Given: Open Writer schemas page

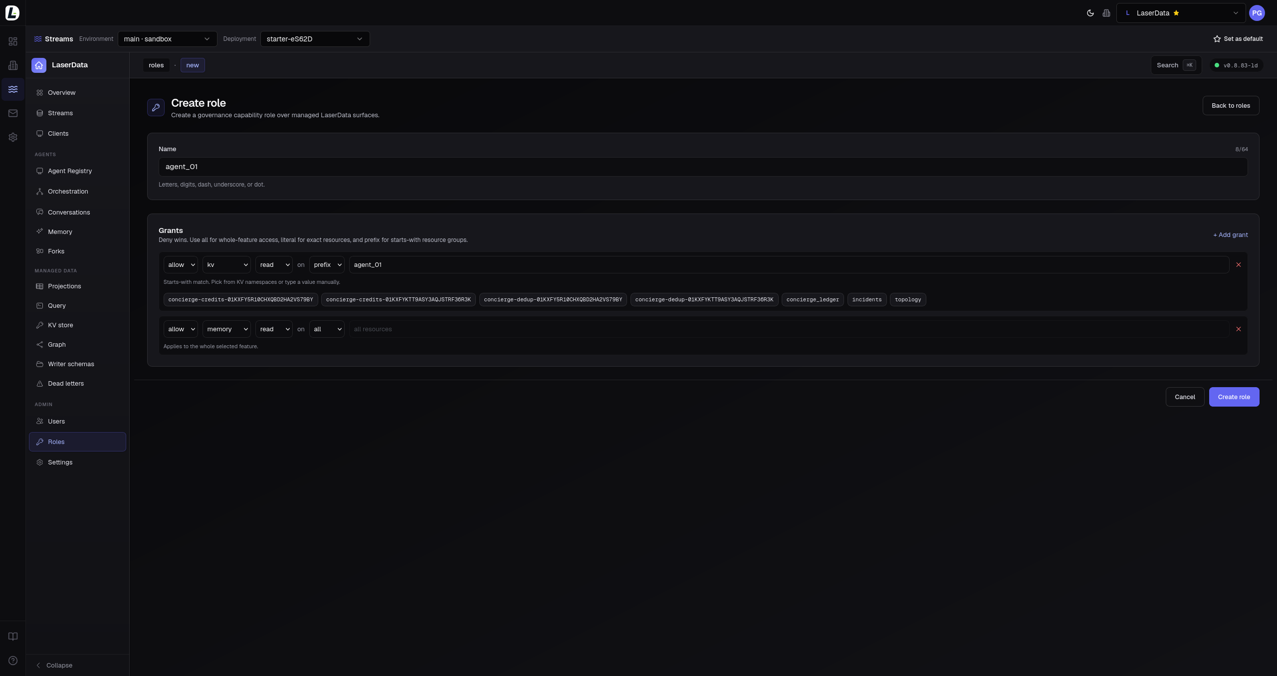Looking at the screenshot, I should pyautogui.click(x=77, y=364).
